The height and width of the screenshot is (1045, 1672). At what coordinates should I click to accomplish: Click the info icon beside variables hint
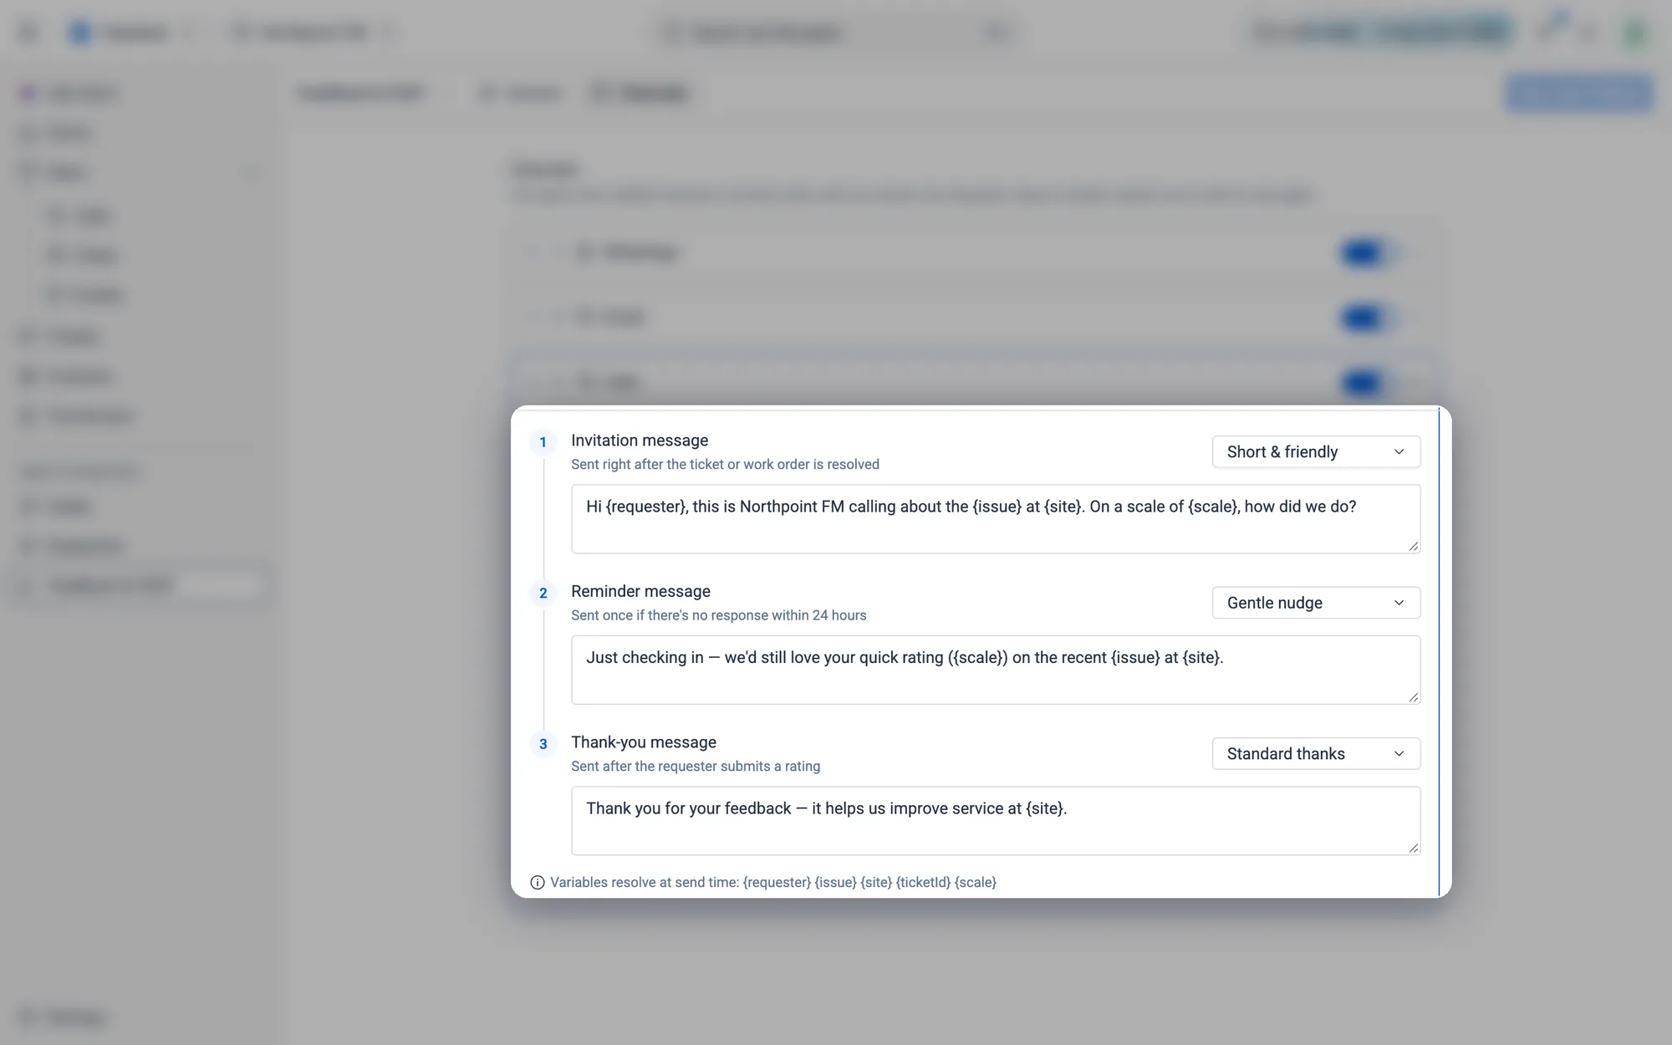538,882
